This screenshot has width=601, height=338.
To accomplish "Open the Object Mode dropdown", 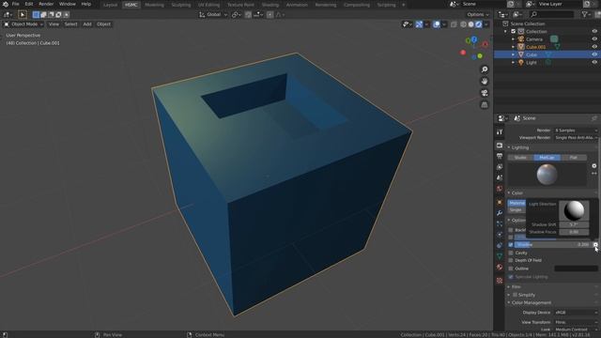I will click(23, 24).
